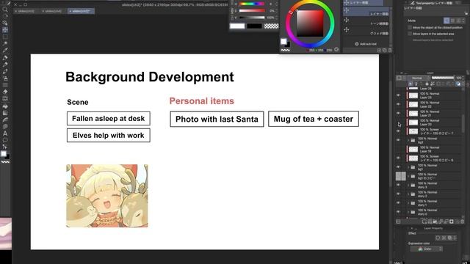Select the Move layer tool in toolbar
The height and width of the screenshot is (264, 470).
pyautogui.click(x=5, y=30)
